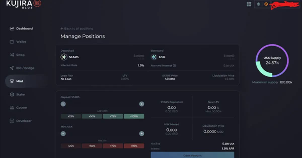The width and height of the screenshot is (302, 158).
Task: Click the Kujira Blue logo
Action: [24, 4]
